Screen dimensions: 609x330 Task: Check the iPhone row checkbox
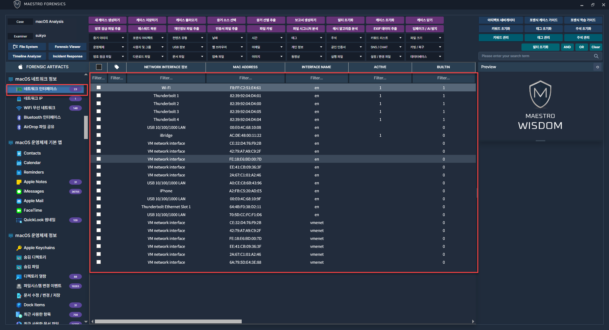[99, 191]
